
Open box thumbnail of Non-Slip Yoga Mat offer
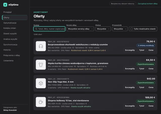click(41, 83)
